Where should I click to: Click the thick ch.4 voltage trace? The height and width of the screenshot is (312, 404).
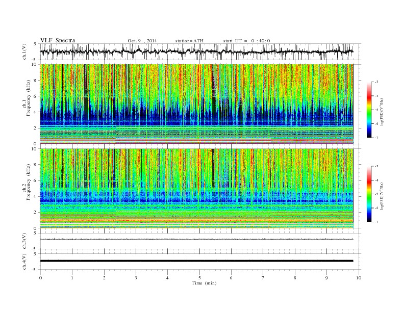(196, 261)
